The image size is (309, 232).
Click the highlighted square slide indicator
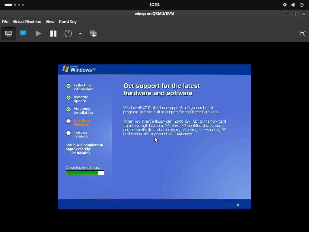click(x=238, y=205)
